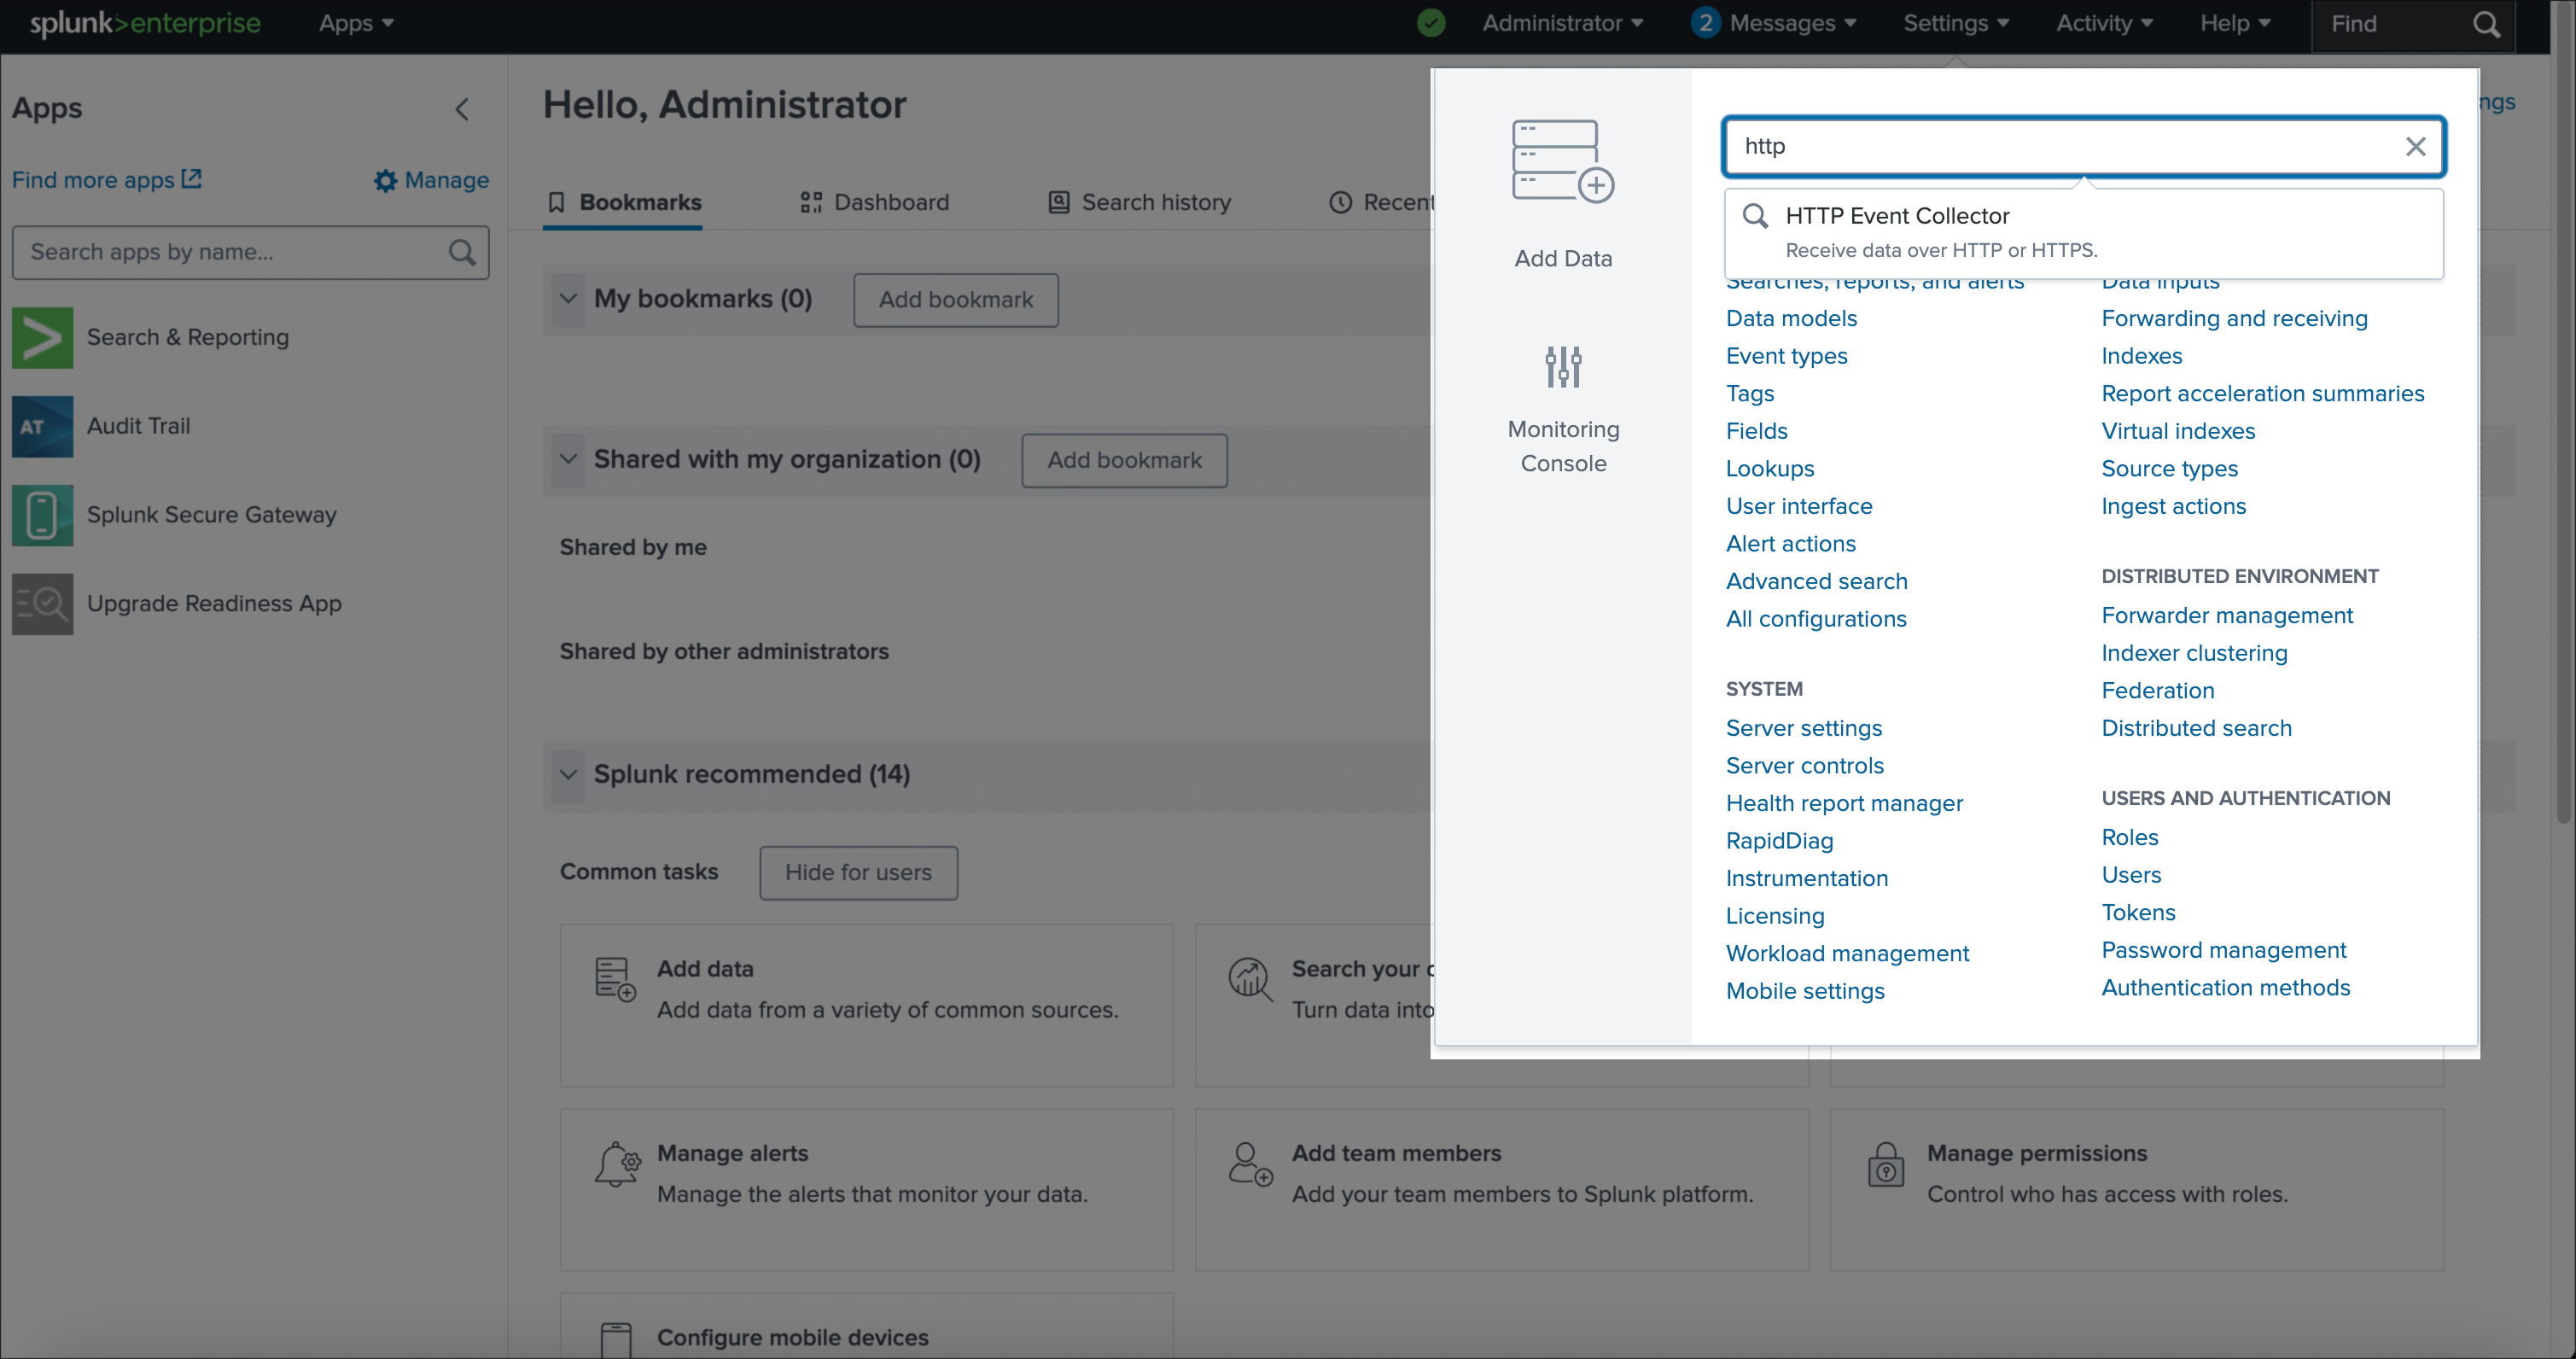
Task: Click the Manage gear icon
Action: coord(385,181)
